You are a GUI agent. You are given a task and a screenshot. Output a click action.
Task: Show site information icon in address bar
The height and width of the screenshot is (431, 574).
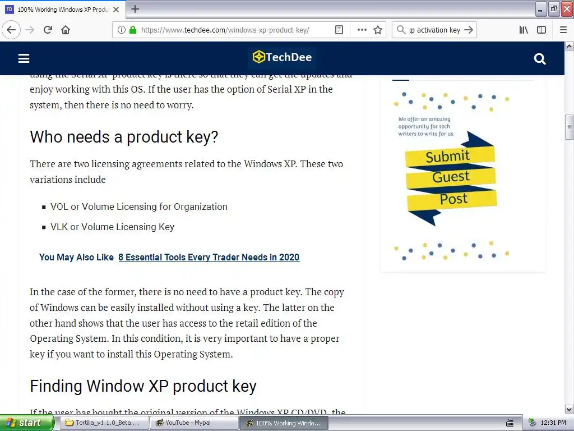point(121,30)
